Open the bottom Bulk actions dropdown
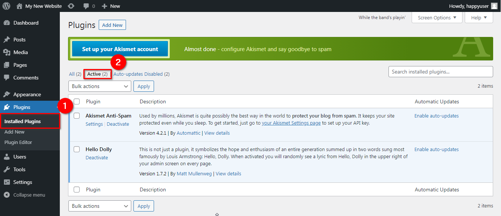The width and height of the screenshot is (501, 216). (x=100, y=206)
